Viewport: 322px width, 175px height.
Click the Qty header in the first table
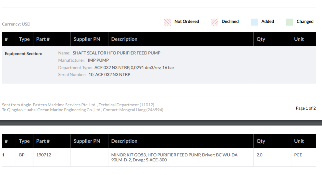261,39
